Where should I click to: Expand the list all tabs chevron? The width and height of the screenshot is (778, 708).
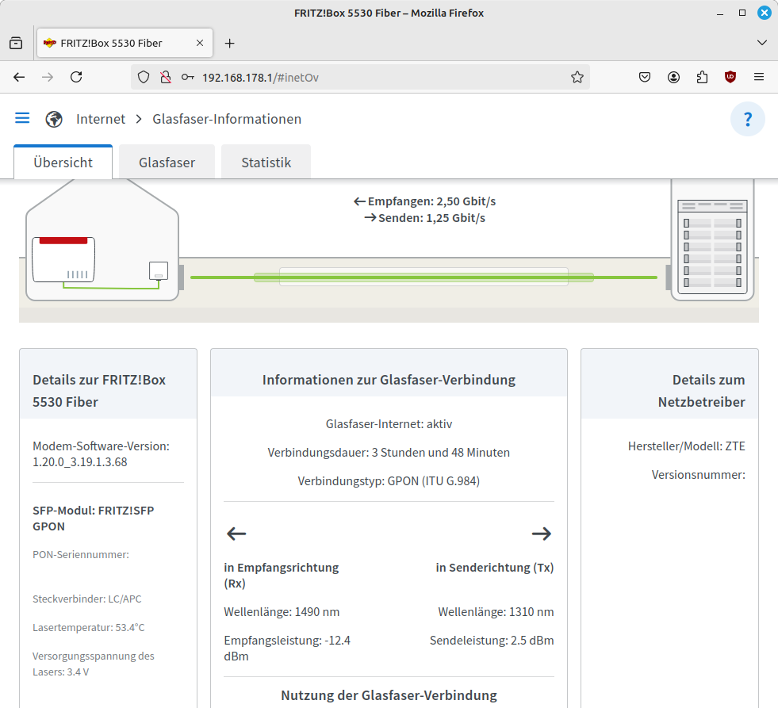click(x=762, y=43)
